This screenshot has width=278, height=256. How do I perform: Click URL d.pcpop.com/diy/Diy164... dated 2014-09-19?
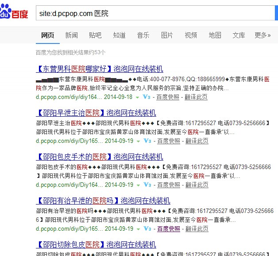coord(69,185)
